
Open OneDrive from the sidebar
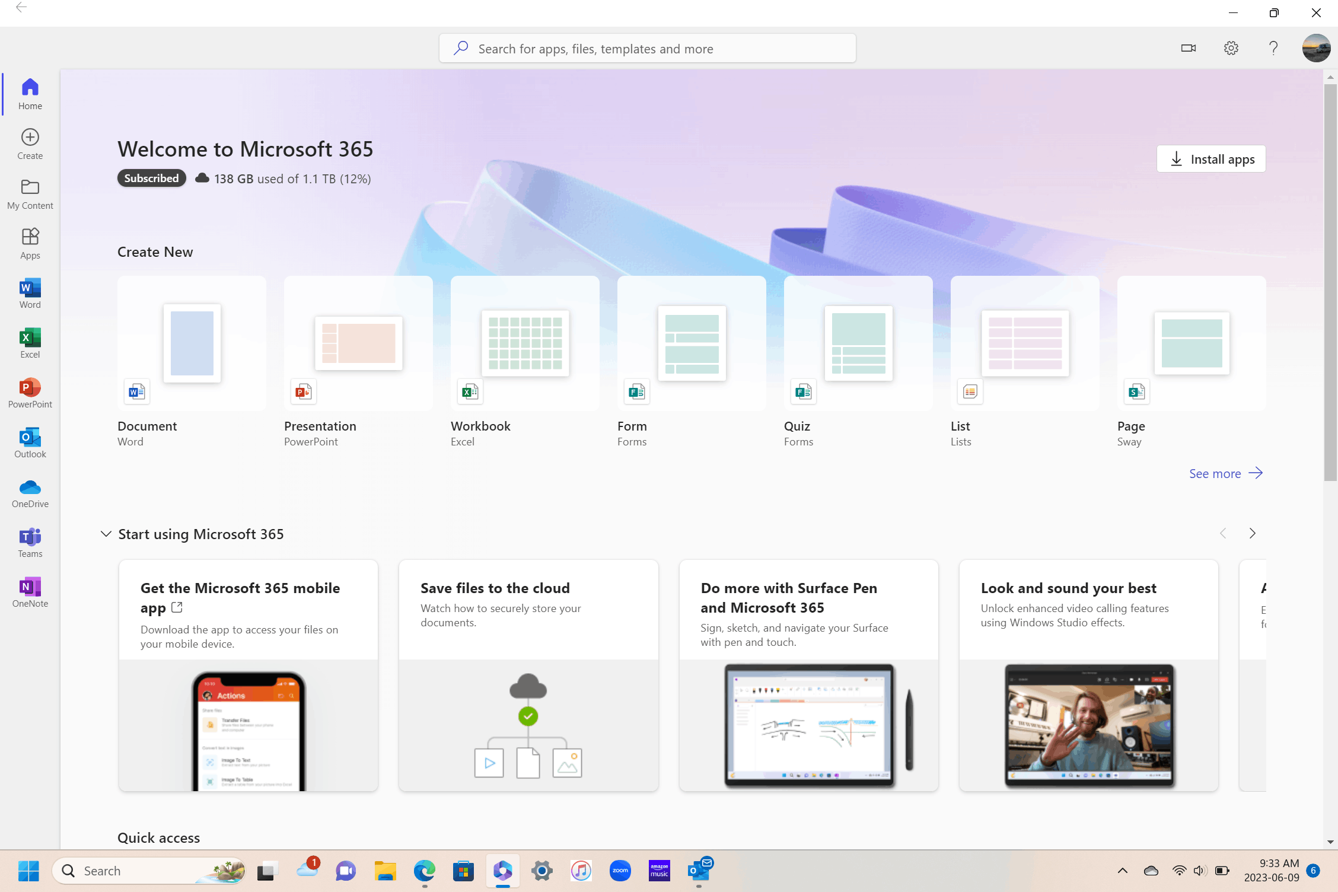coord(30,492)
